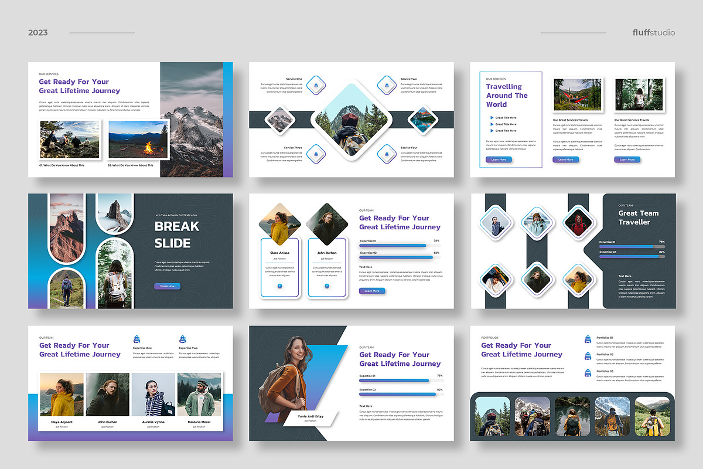The height and width of the screenshot is (469, 703).
Task: Click the Portfolios 03 label
Action: coord(605,371)
